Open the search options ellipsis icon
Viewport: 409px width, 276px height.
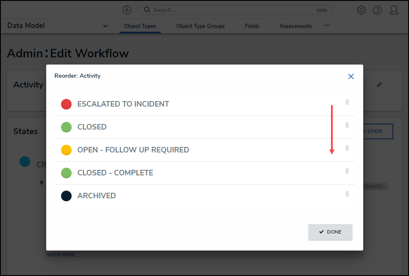322,10
